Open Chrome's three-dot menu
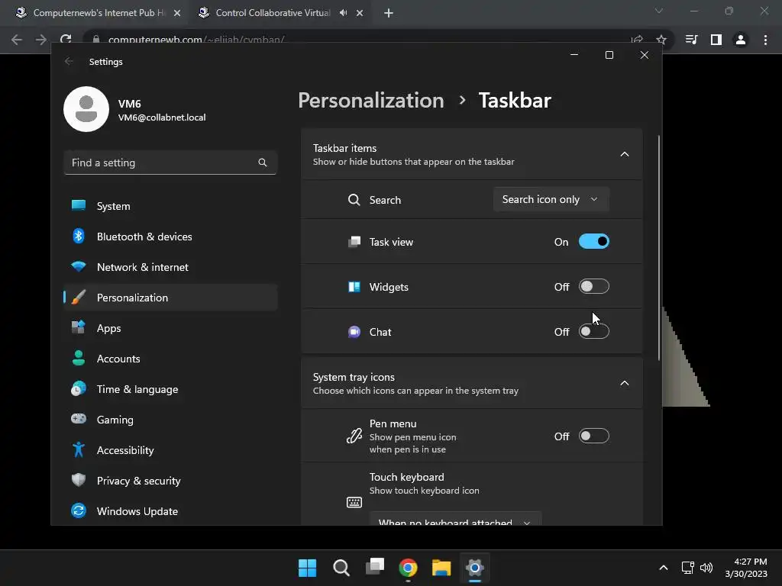Image resolution: width=782 pixels, height=586 pixels. 765,40
